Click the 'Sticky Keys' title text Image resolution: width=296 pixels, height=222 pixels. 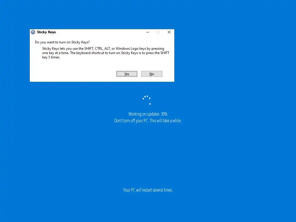point(46,32)
